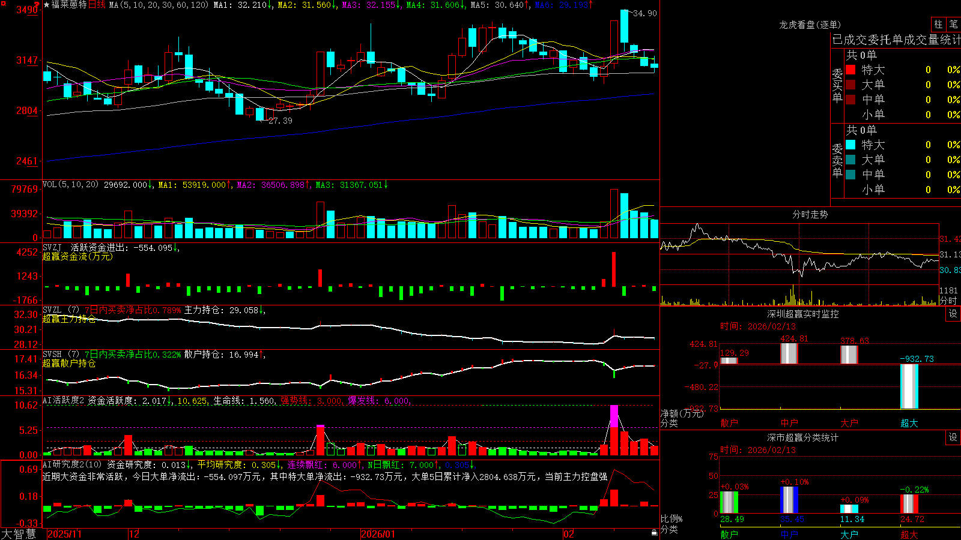Click the 大户 bar labeled 378.63
The height and width of the screenshot is (540, 961).
coord(849,355)
